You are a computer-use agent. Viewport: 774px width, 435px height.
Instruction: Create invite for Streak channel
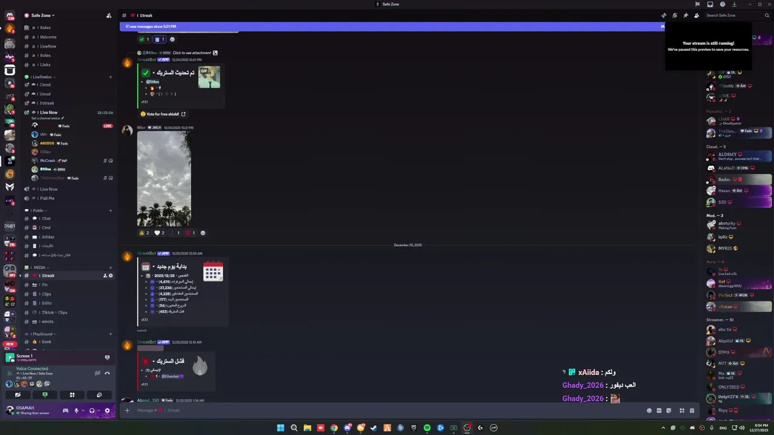(x=105, y=275)
